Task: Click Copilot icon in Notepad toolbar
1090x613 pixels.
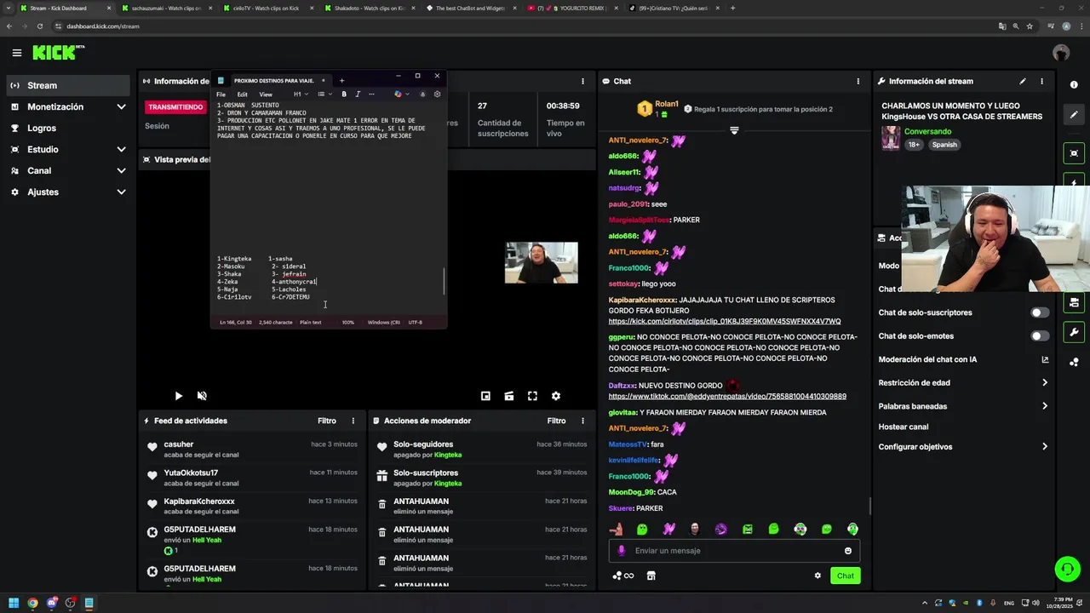Action: pyautogui.click(x=398, y=94)
